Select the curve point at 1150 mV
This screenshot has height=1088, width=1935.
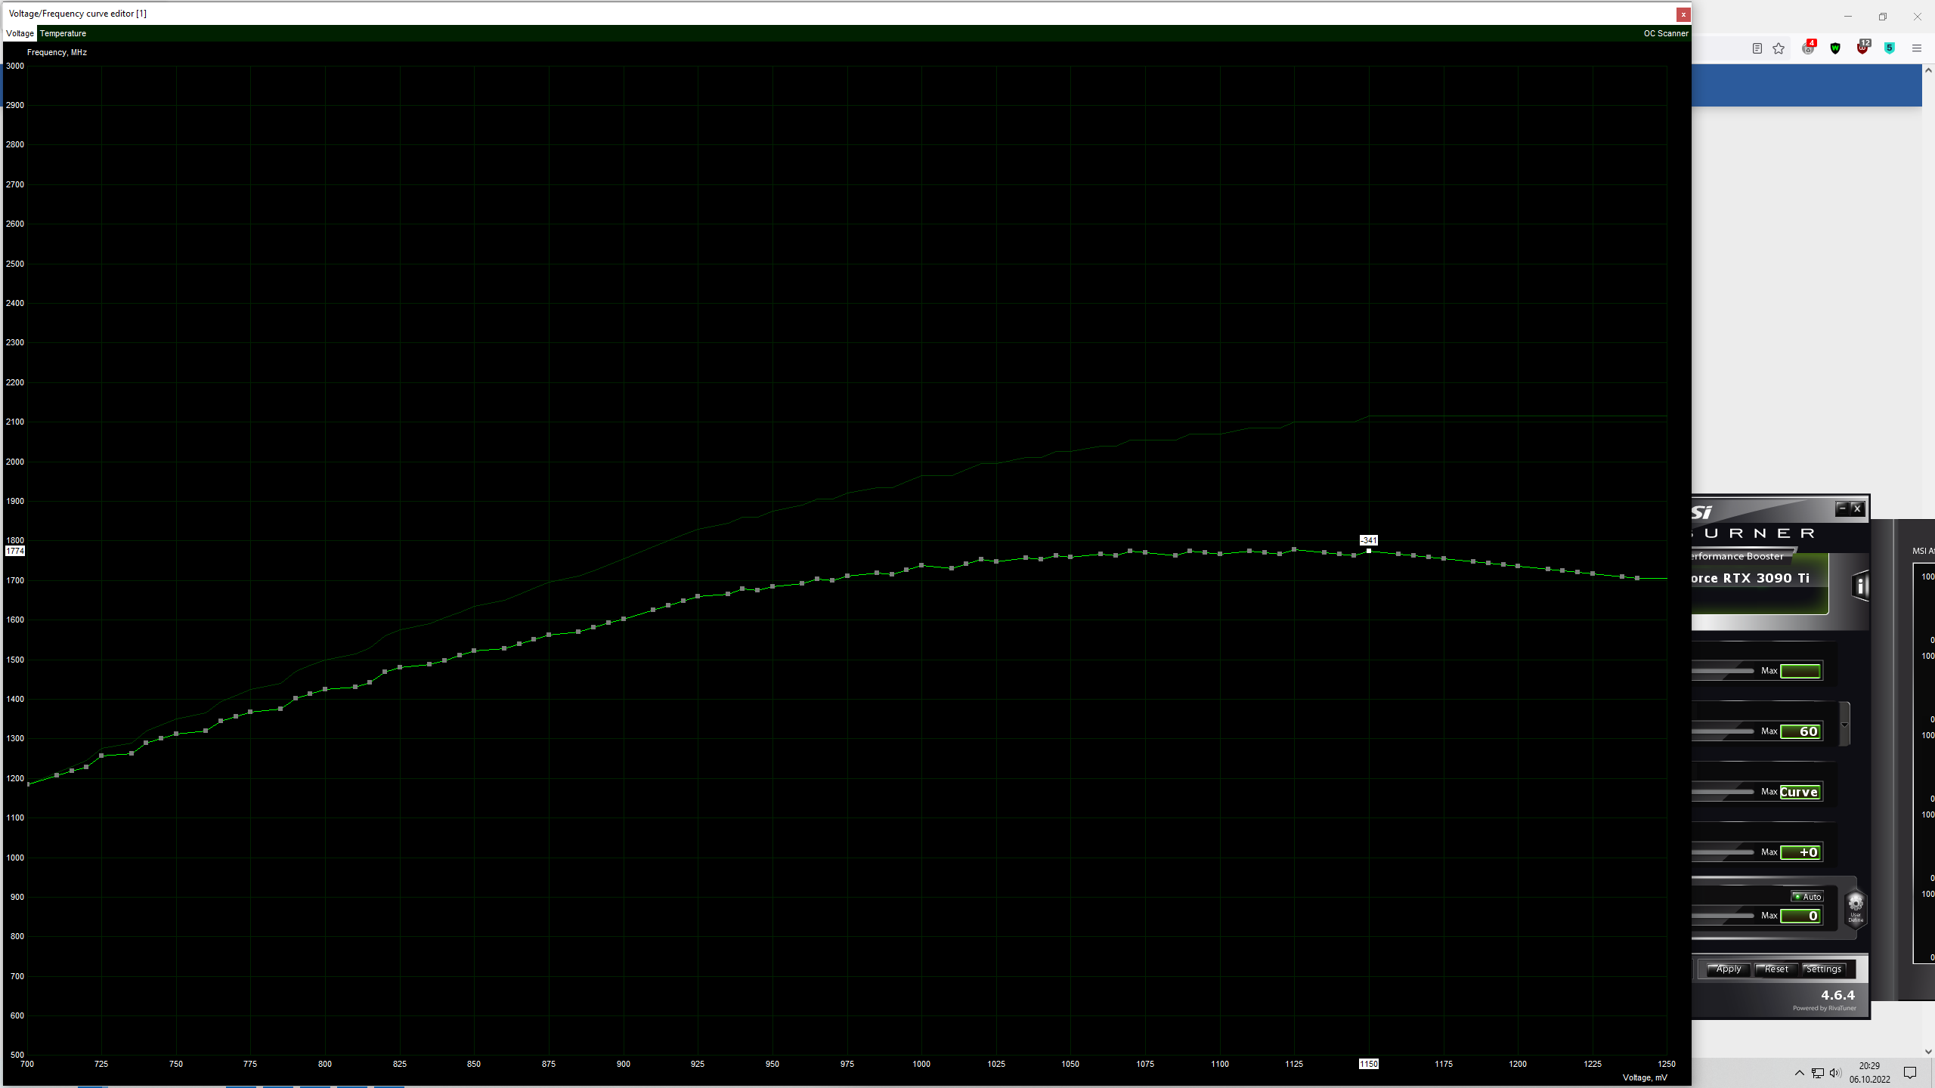[x=1369, y=551]
